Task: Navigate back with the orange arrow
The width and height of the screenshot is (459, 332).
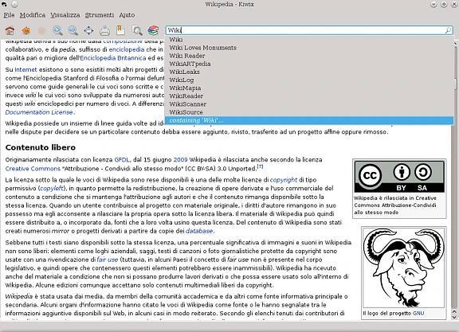Action: [25, 30]
